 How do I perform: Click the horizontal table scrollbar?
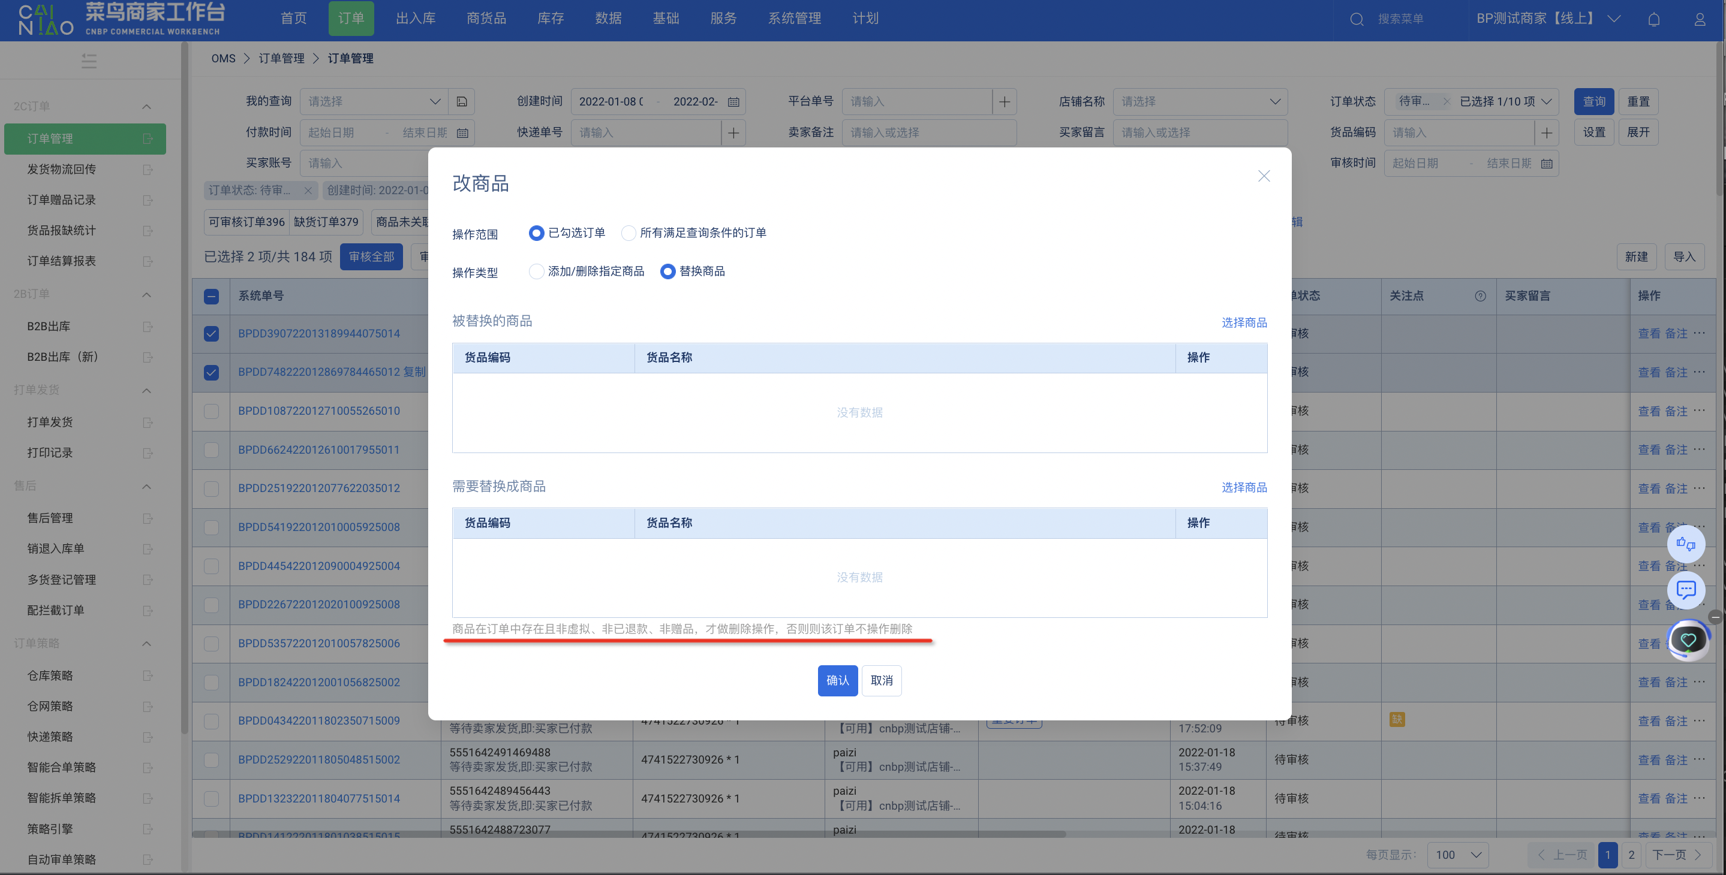pyautogui.click(x=629, y=834)
